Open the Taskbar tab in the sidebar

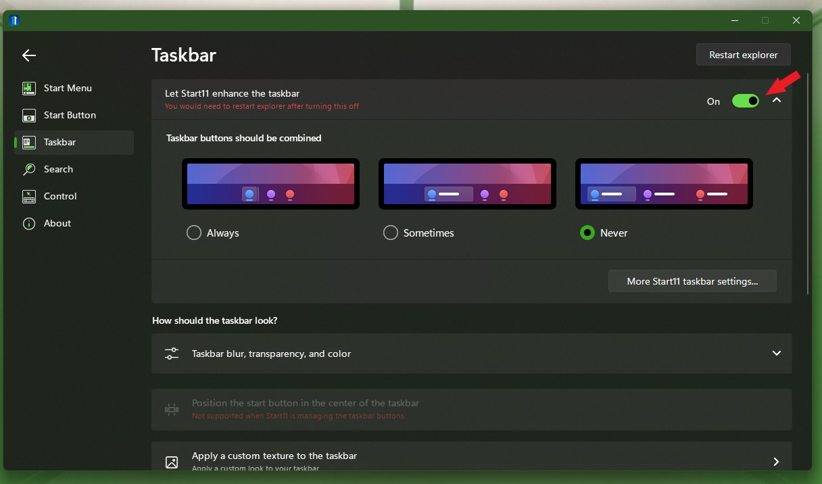click(x=59, y=143)
